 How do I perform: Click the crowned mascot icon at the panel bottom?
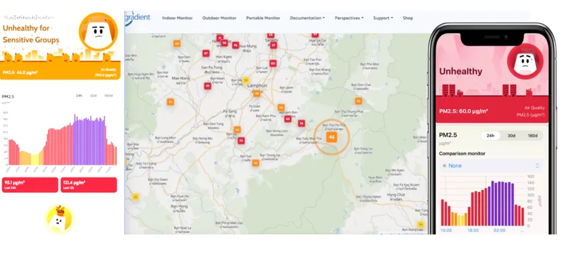59,218
